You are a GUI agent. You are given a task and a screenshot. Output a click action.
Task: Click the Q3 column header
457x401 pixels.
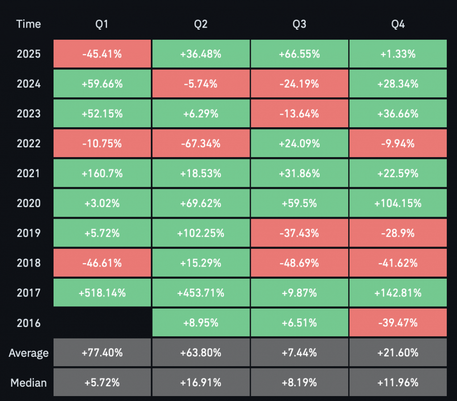tap(299, 24)
